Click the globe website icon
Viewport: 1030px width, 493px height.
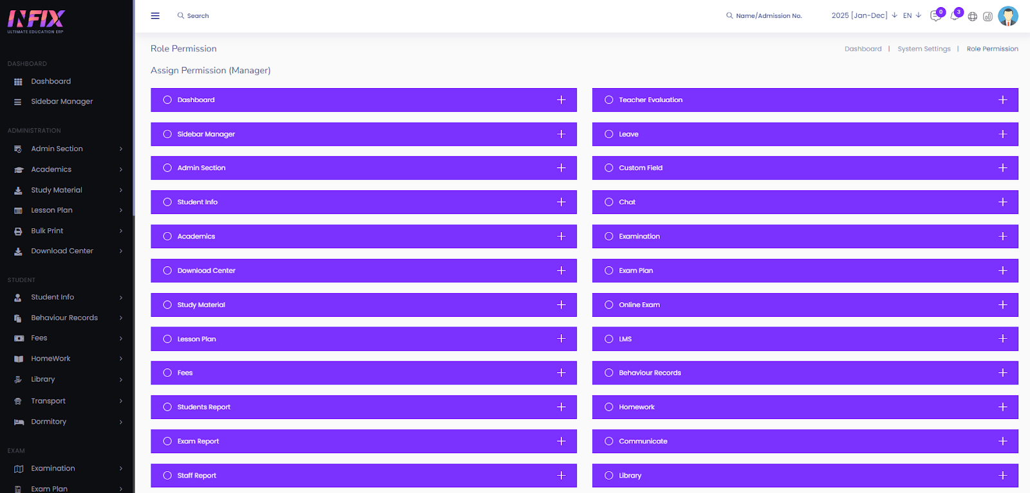coord(973,17)
